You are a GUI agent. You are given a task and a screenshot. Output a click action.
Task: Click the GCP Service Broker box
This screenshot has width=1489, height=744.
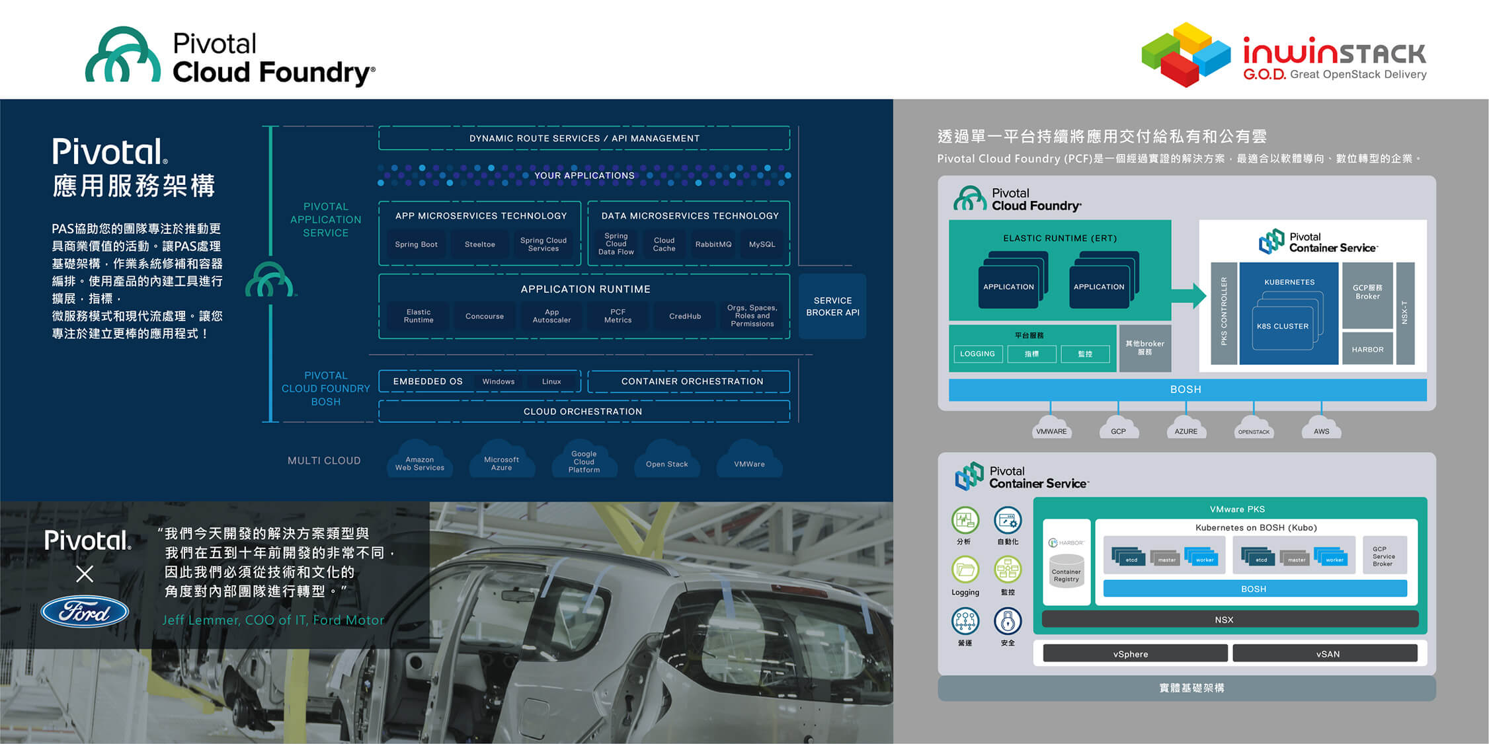(x=1385, y=556)
